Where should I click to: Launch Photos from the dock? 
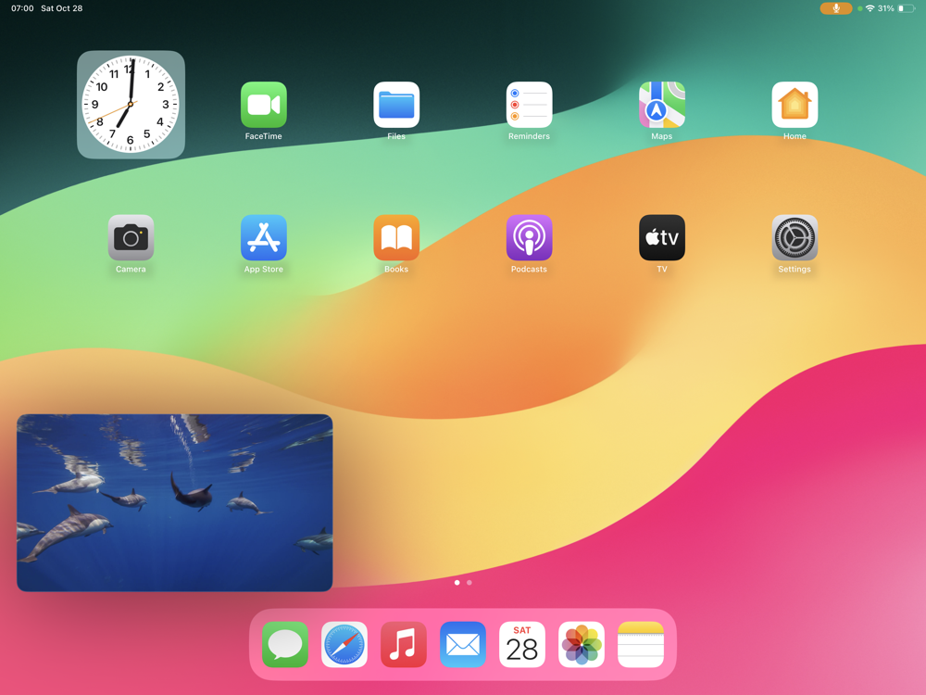point(582,644)
